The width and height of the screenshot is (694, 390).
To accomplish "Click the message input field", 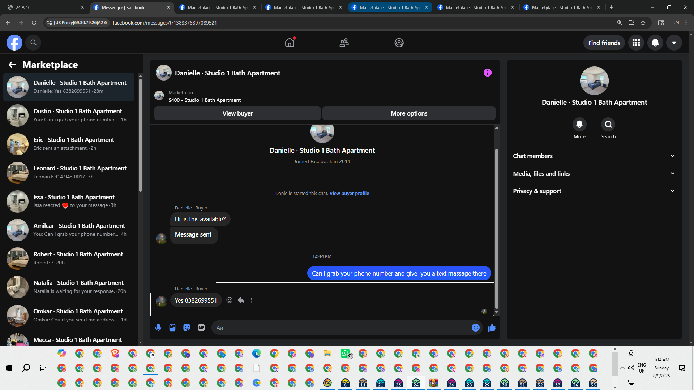I will point(341,328).
